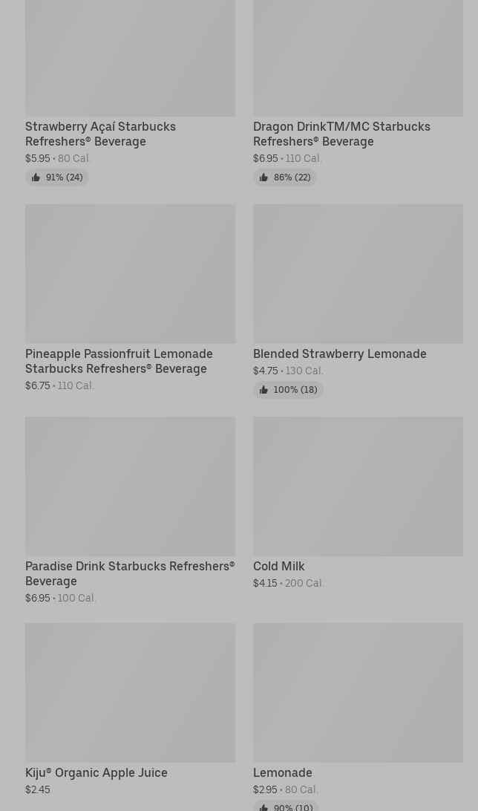Open Strawberry Açaí Starbucks Refreshers Beverage item

[100, 134]
